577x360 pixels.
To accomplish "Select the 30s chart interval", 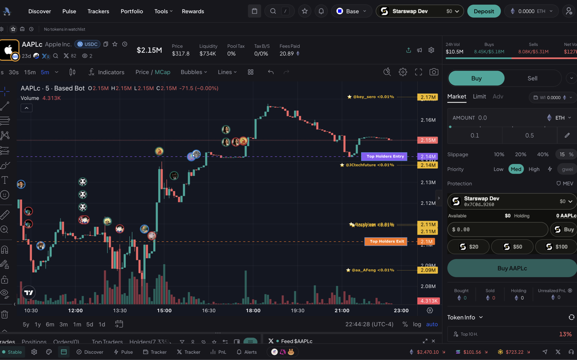I will pos(14,72).
